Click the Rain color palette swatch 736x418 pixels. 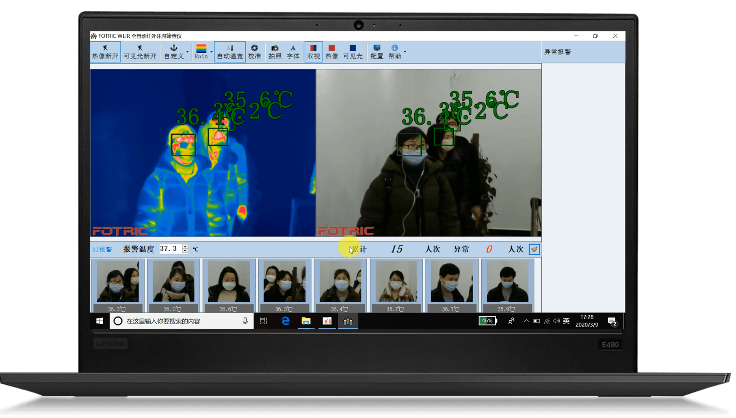(201, 48)
